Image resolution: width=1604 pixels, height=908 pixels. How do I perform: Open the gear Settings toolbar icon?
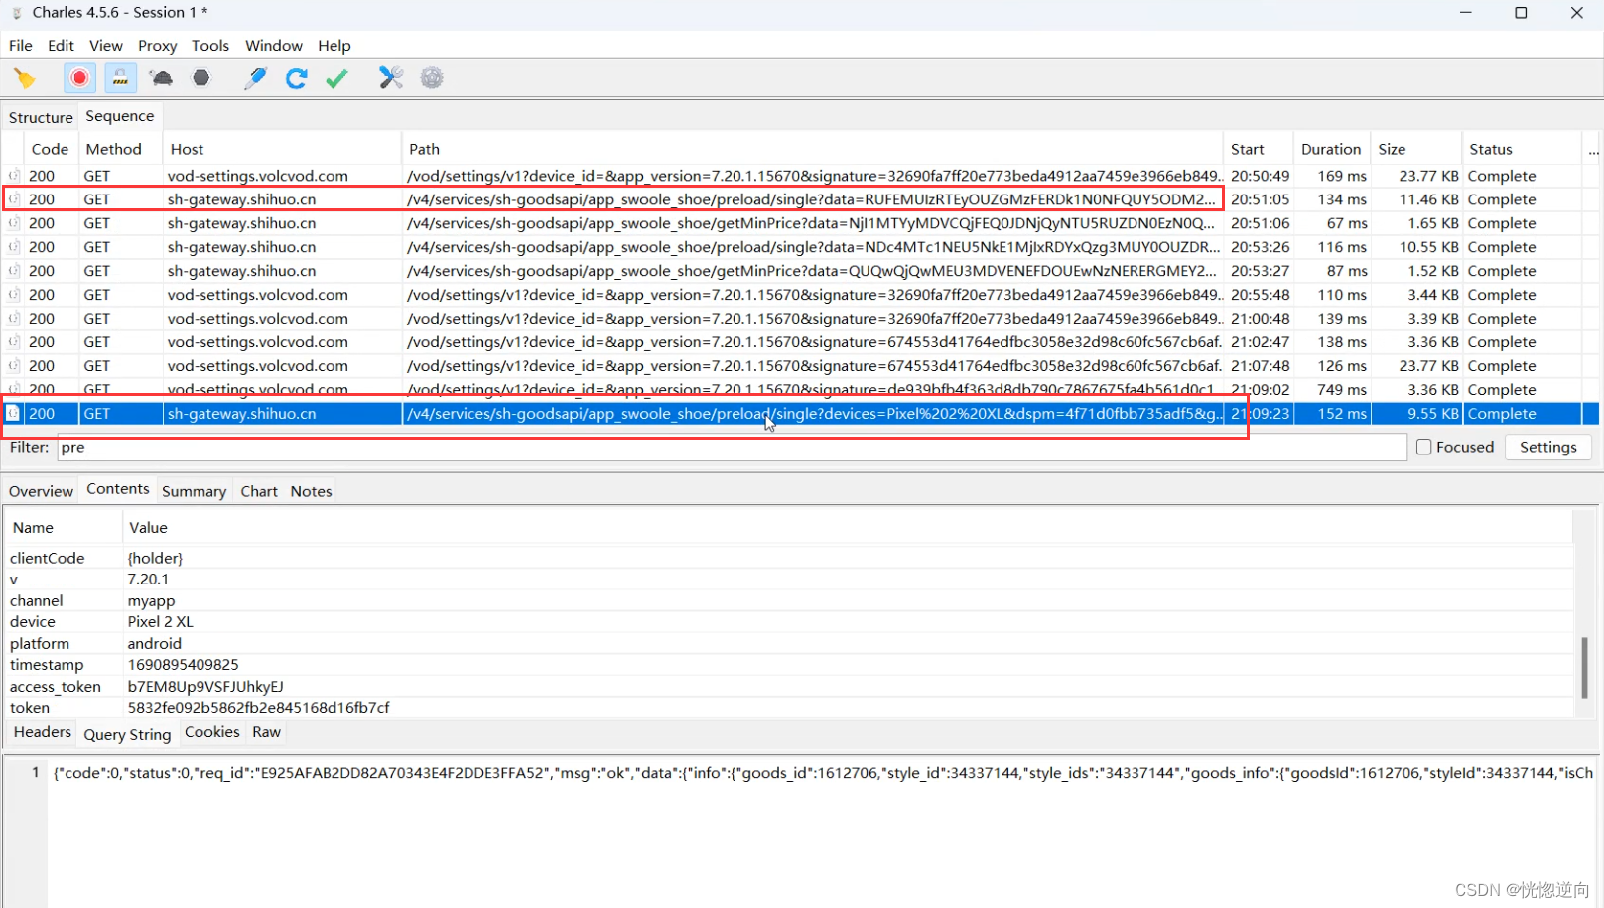click(x=432, y=78)
